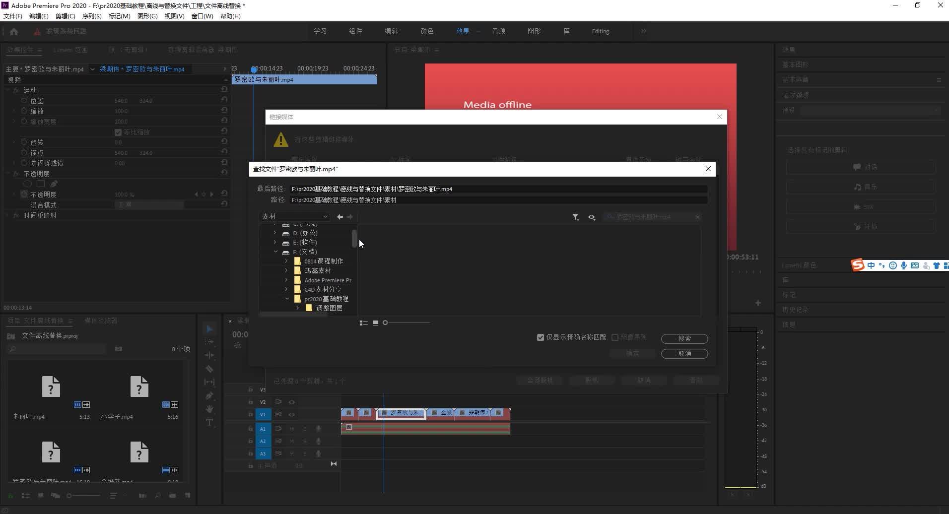
Task: Click the 搜索 button
Action: click(x=684, y=338)
